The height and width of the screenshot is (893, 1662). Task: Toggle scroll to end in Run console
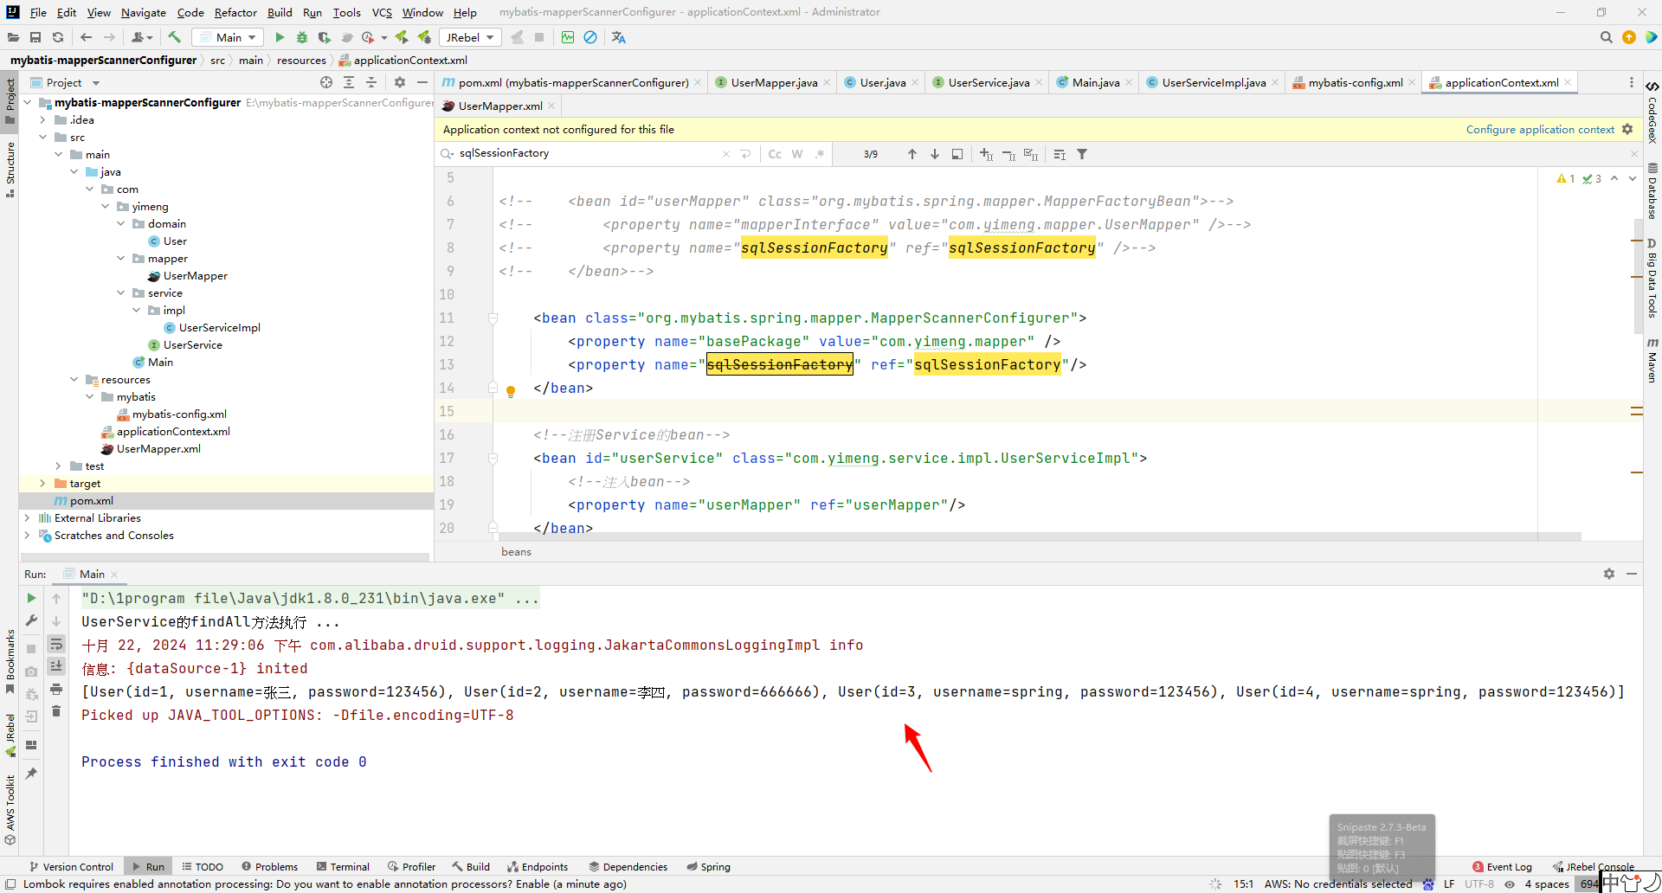(56, 665)
